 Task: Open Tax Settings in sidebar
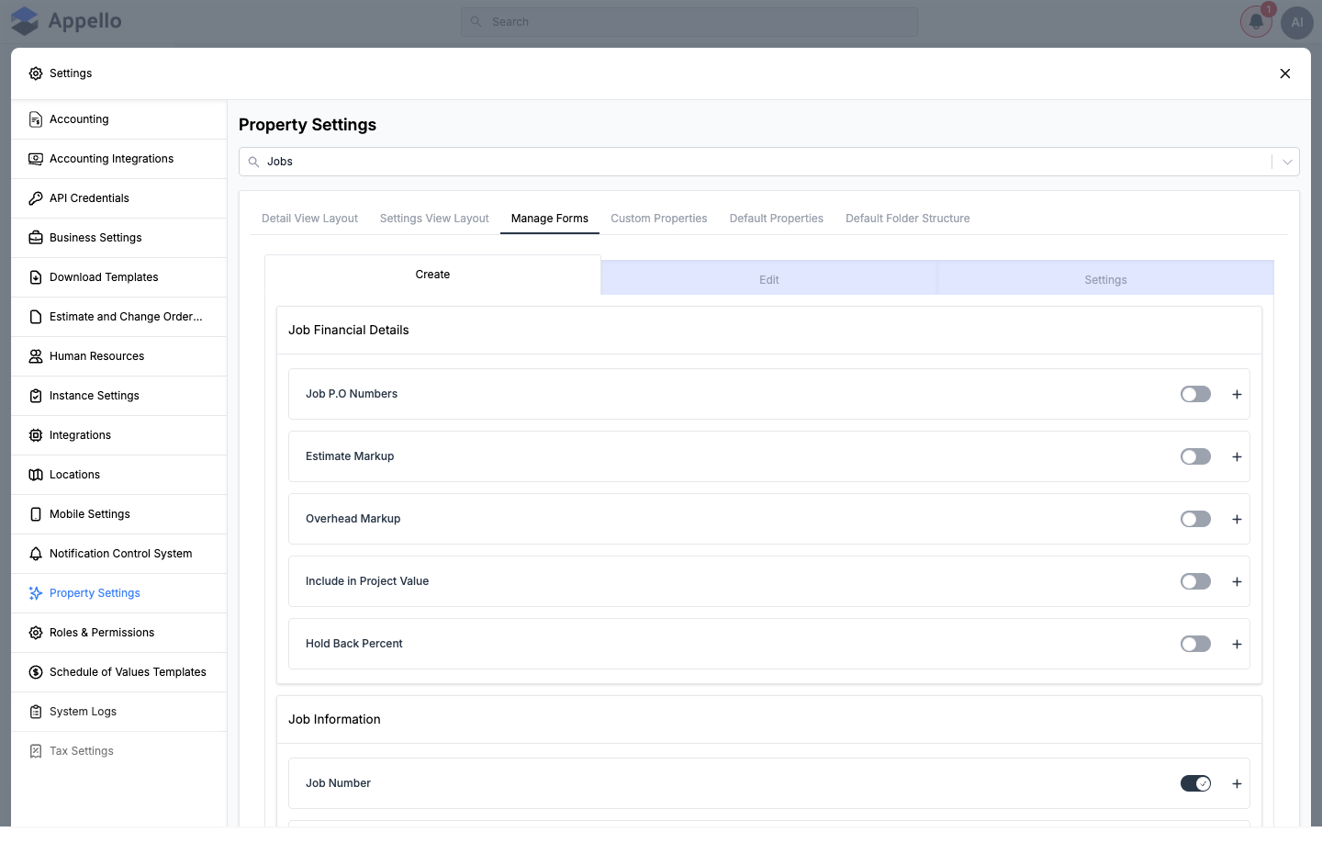pyautogui.click(x=119, y=751)
